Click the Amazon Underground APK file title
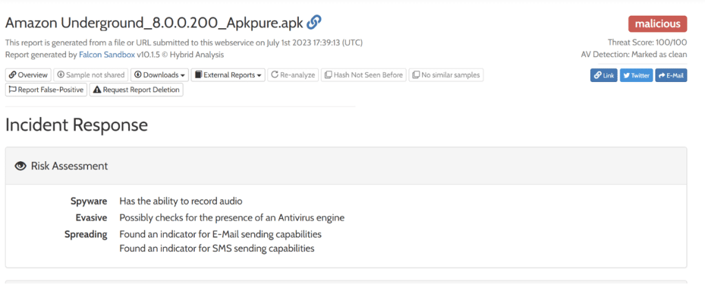The height and width of the screenshot is (285, 705). pos(154,22)
